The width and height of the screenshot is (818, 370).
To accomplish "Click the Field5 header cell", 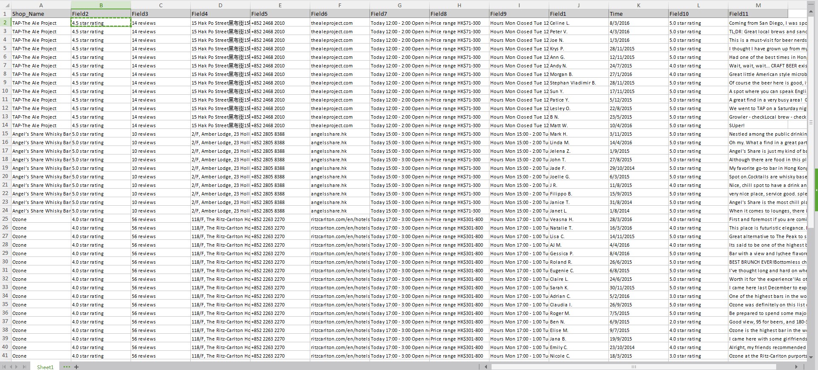I will [280, 14].
